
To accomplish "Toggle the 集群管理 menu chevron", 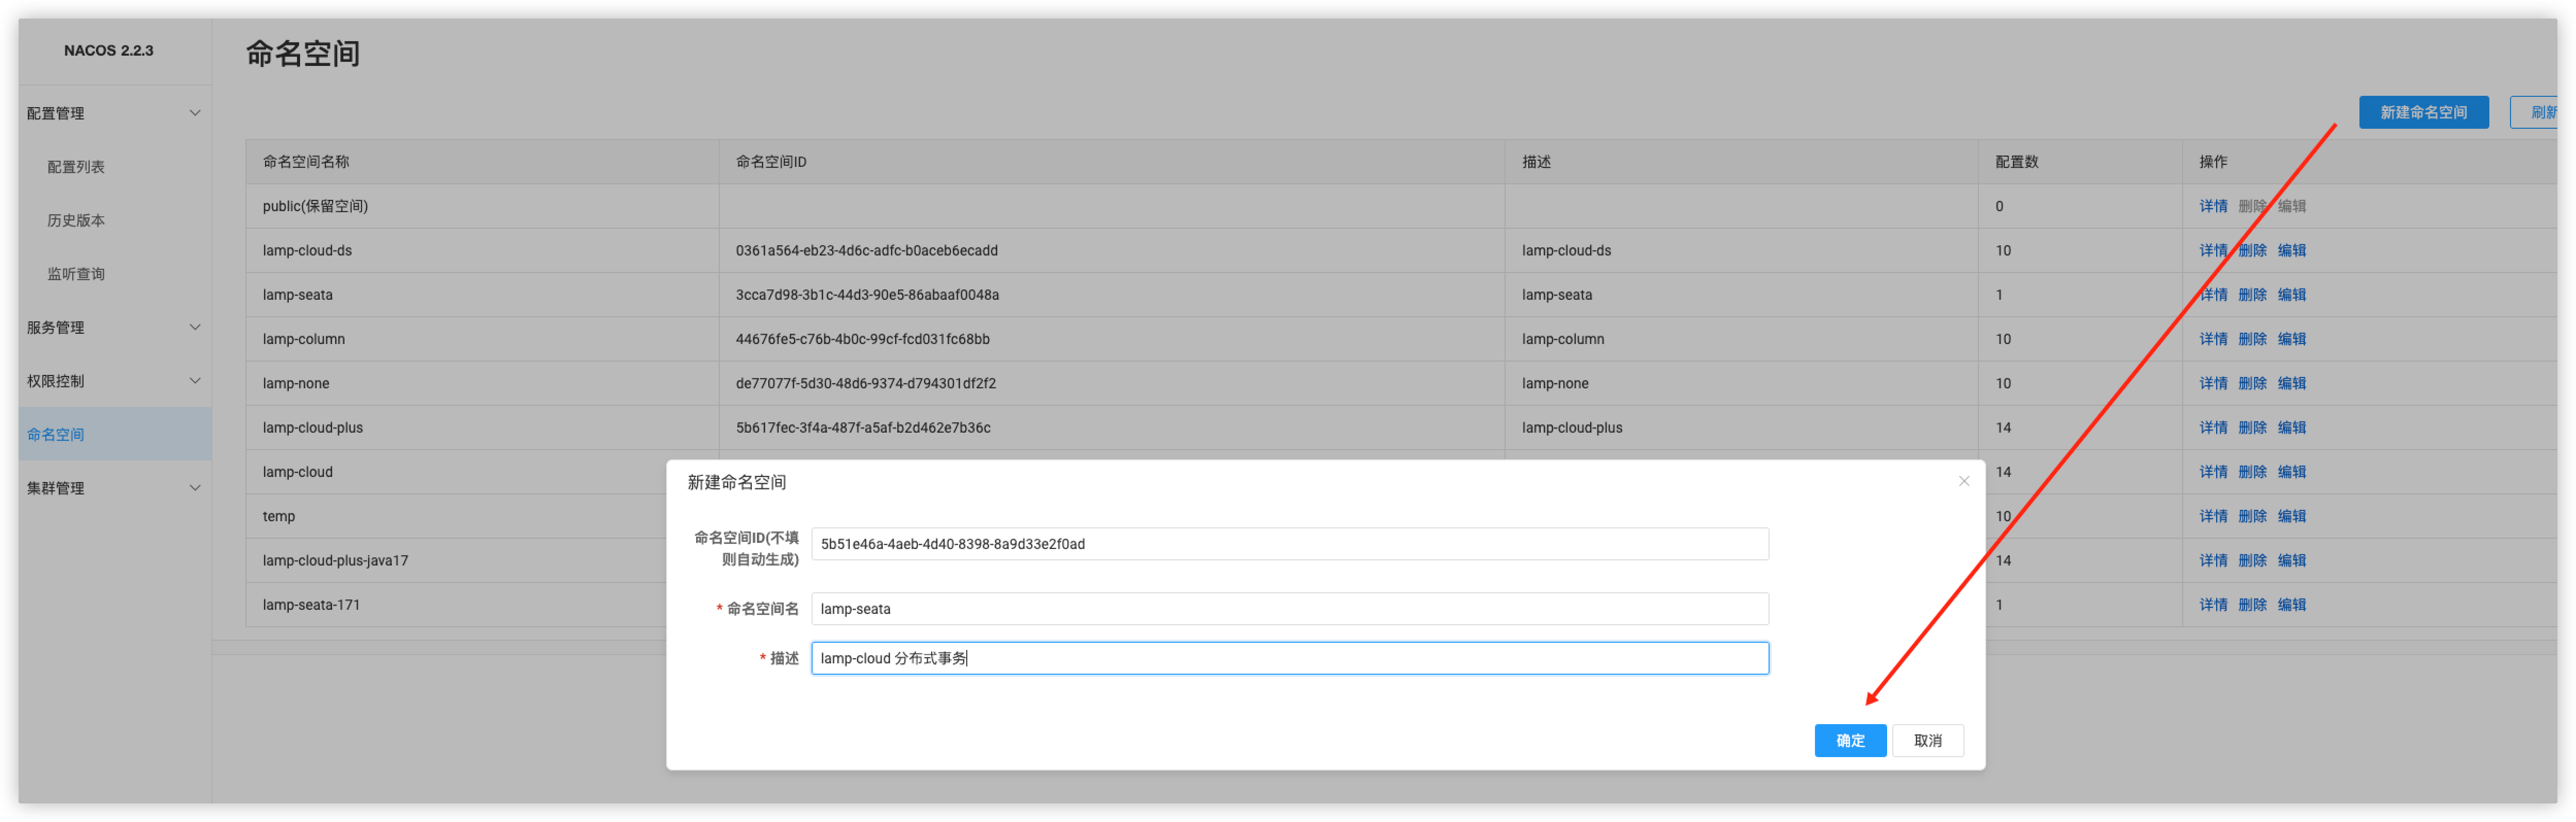I will [195, 487].
